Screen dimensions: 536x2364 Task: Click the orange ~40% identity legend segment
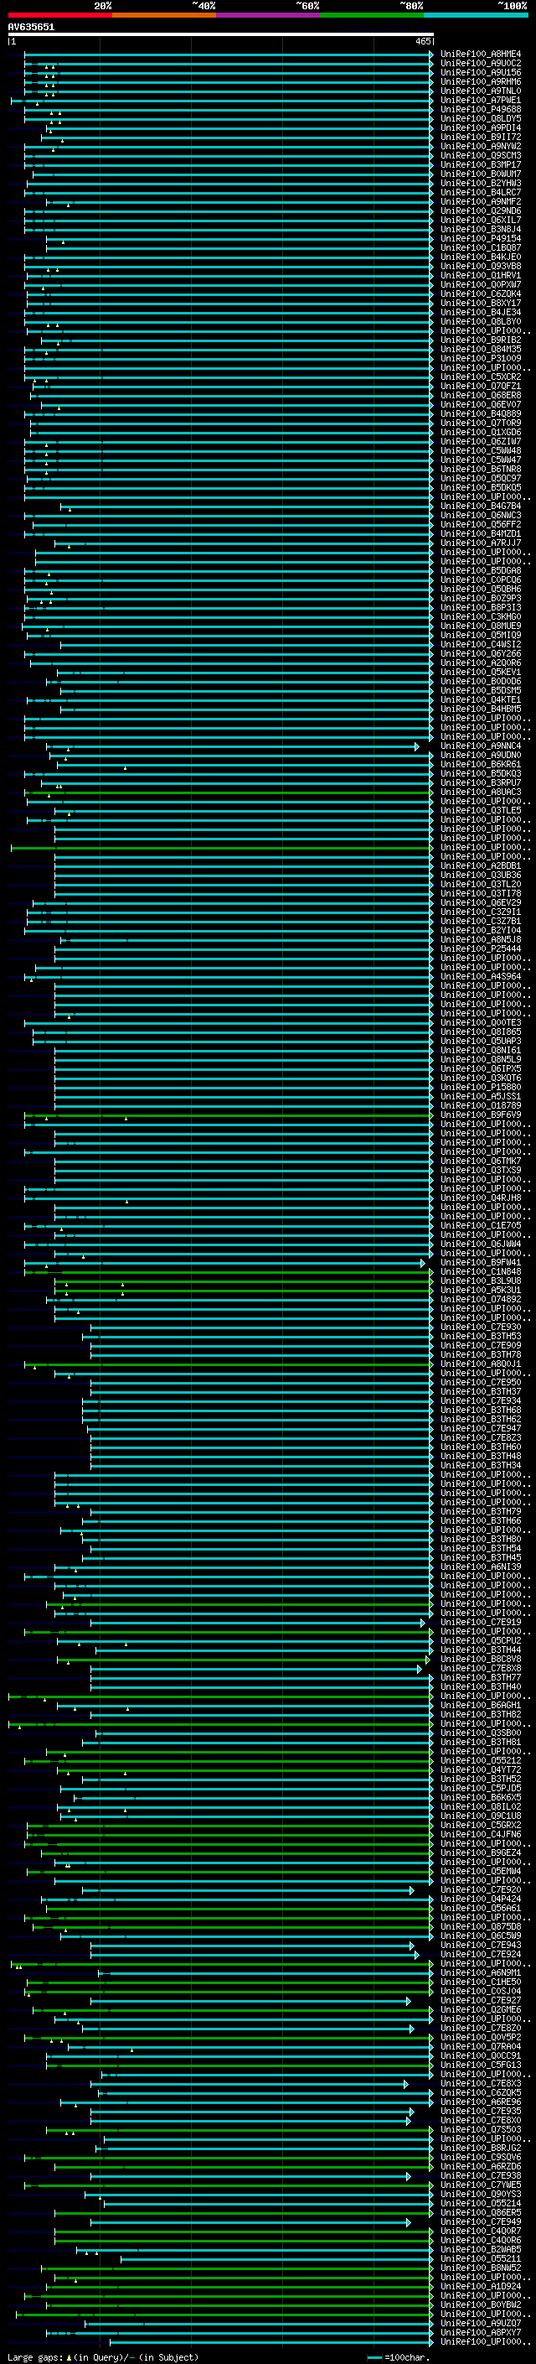(164, 15)
